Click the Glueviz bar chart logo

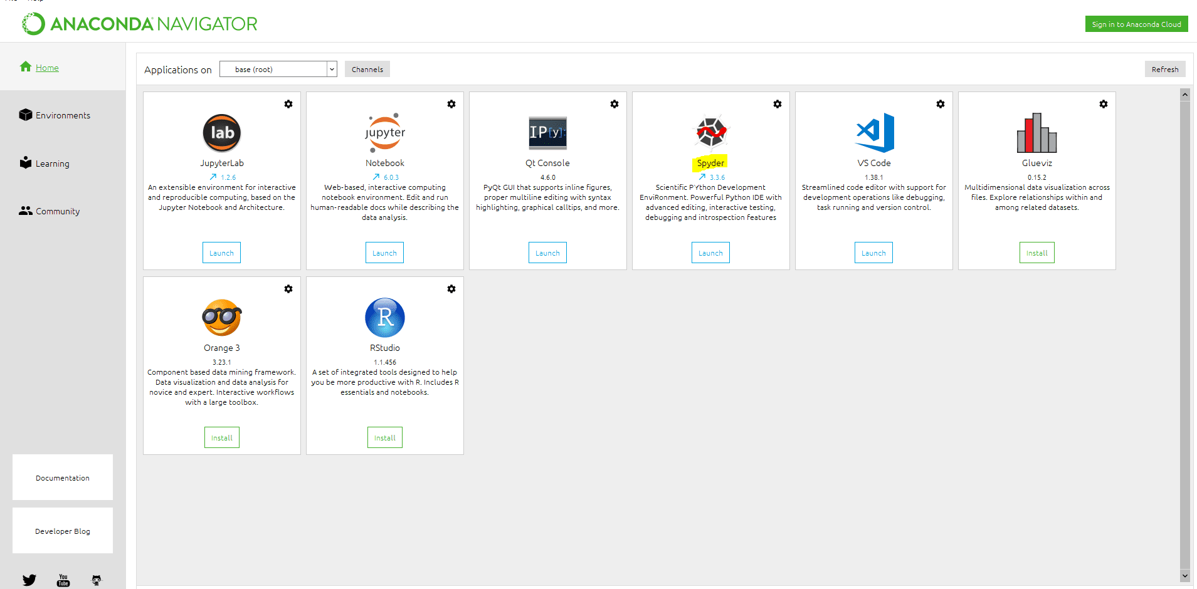pos(1037,133)
